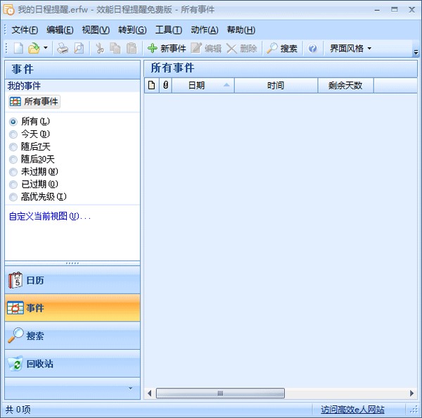Click the navigation pane configure arrow
The height and width of the screenshot is (418, 422).
click(131, 388)
